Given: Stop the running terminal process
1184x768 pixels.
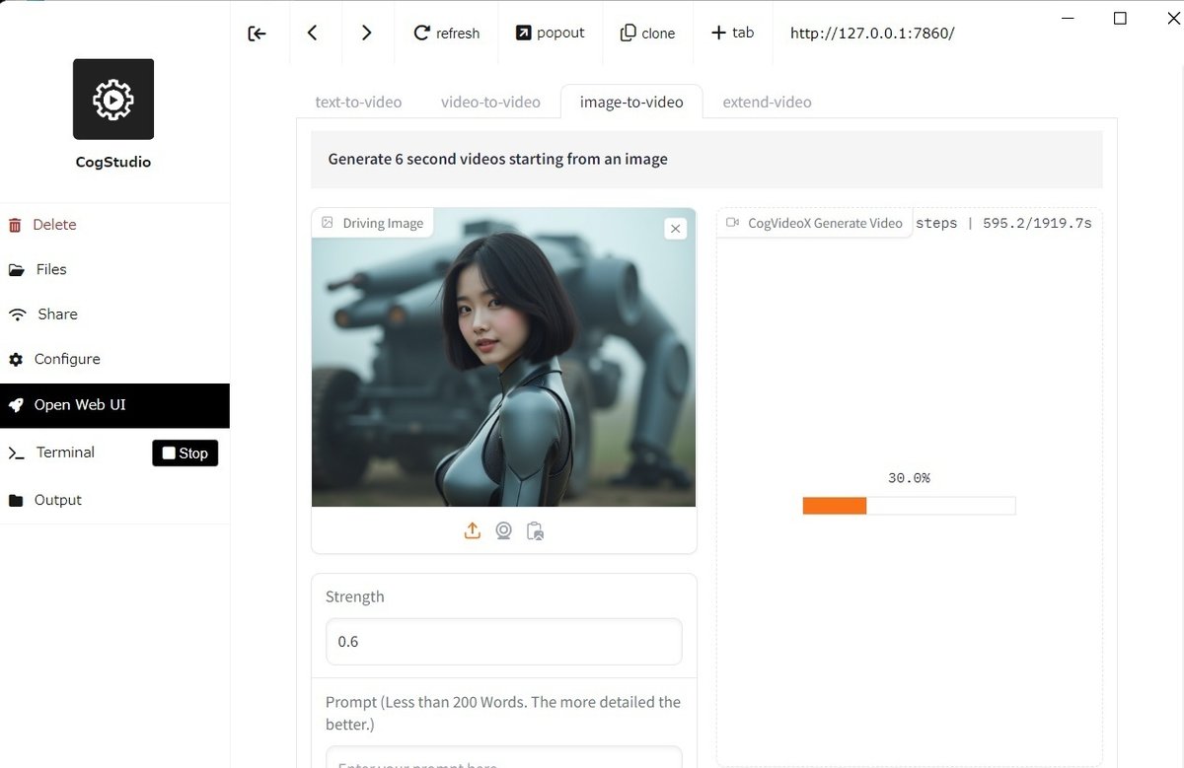Looking at the screenshot, I should click(x=185, y=453).
